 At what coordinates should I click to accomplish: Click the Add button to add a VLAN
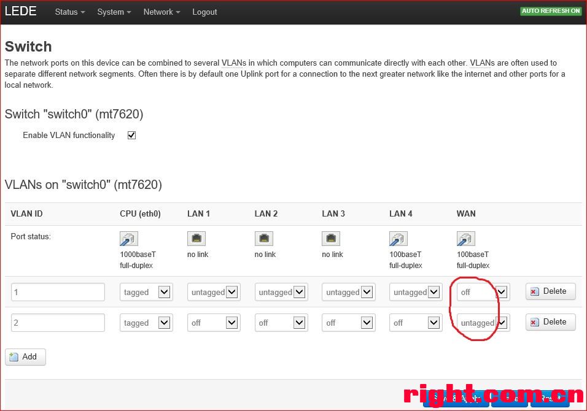25,357
